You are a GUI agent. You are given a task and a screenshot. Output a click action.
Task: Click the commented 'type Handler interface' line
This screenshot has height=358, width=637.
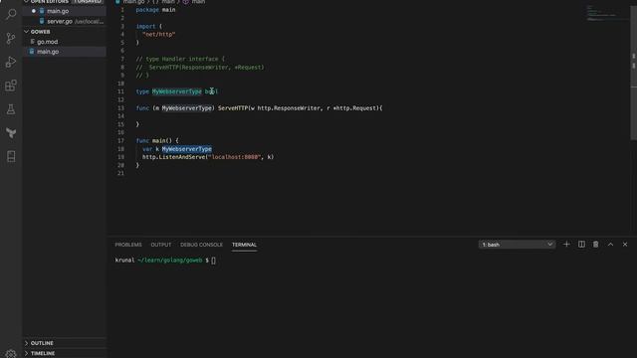point(180,59)
